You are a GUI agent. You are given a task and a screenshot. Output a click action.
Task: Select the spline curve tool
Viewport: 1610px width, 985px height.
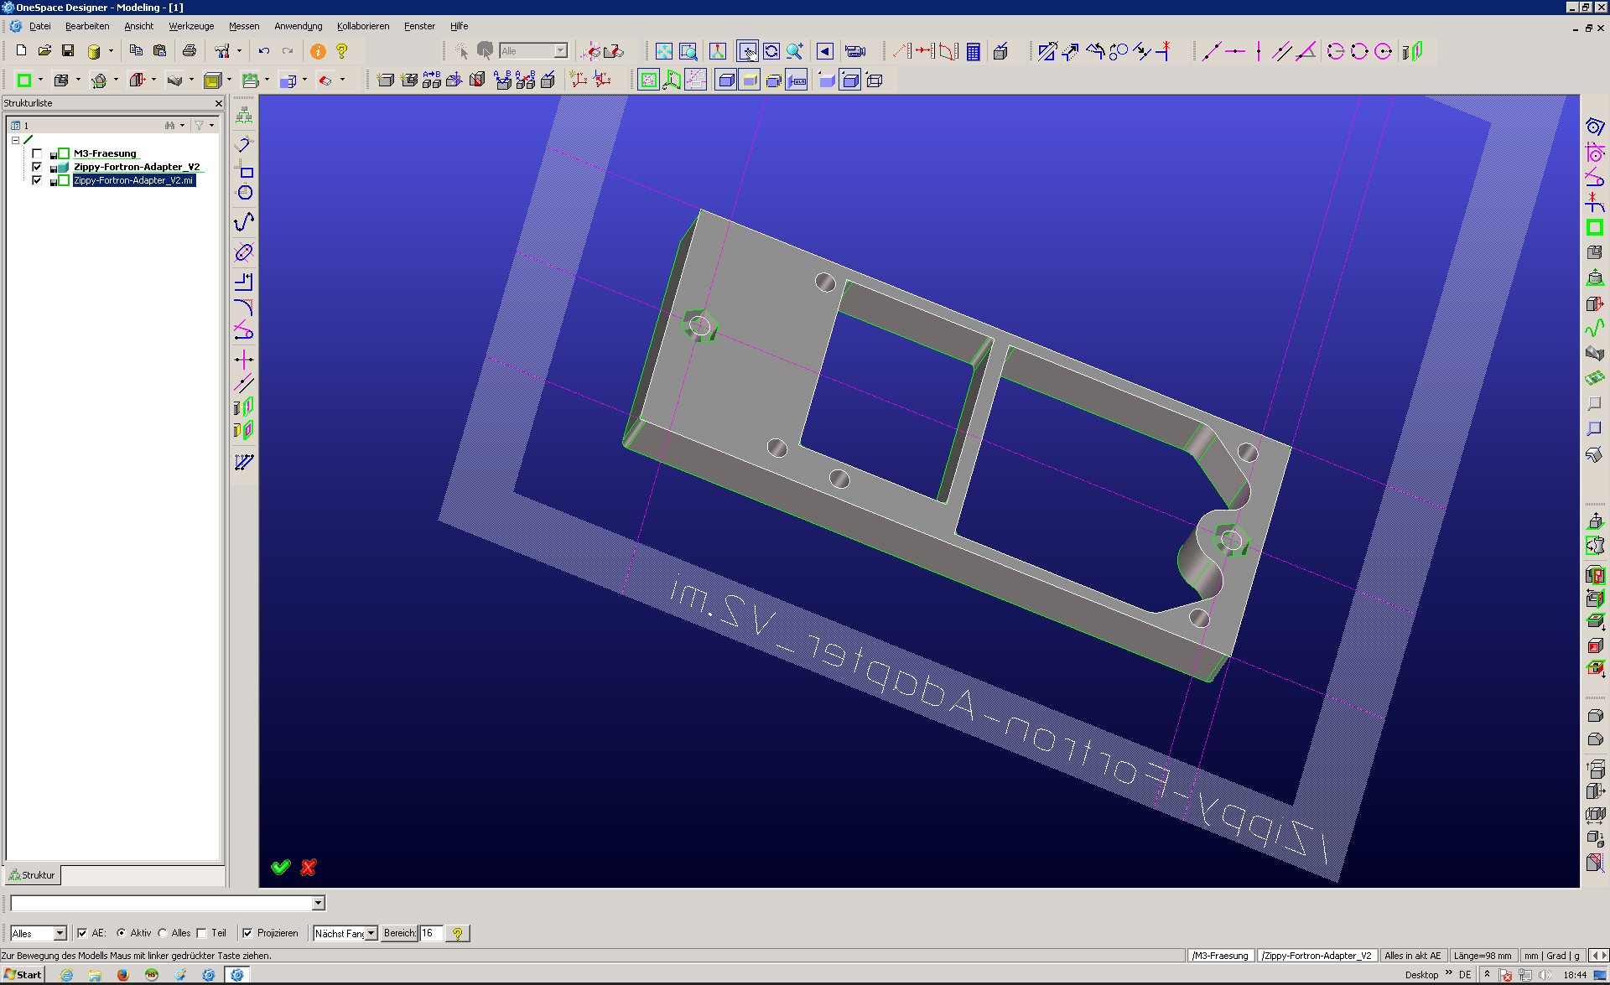pyautogui.click(x=244, y=222)
